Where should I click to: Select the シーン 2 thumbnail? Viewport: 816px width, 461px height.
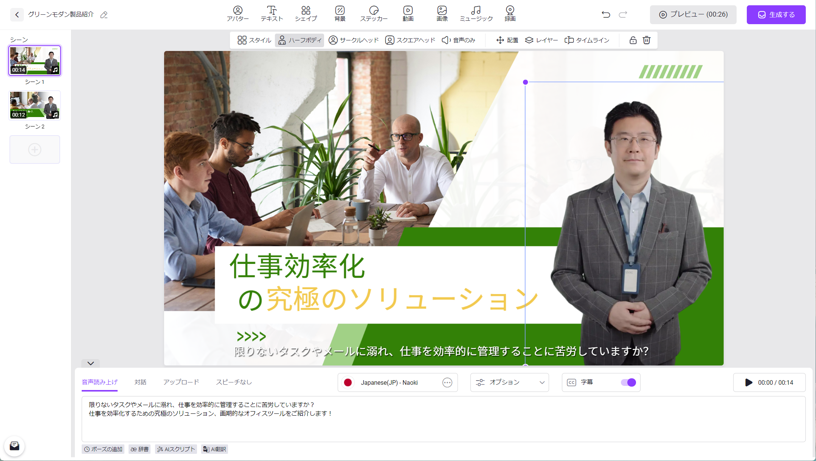point(34,105)
